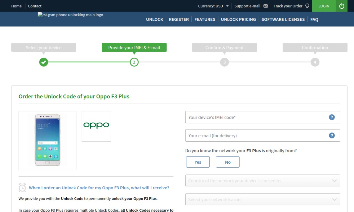Click the power icon next to LOGIN
This screenshot has height=212, width=354.
(x=342, y=6)
